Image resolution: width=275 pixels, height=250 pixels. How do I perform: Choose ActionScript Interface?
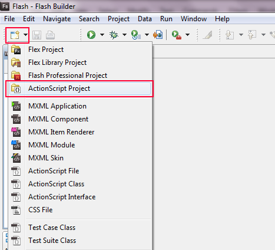pos(80,197)
